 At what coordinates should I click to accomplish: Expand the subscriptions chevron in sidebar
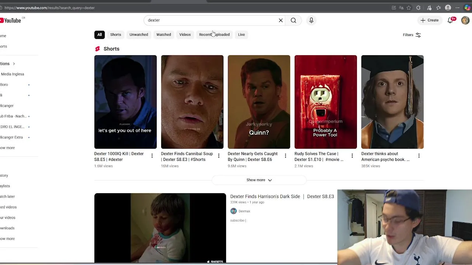(14, 64)
